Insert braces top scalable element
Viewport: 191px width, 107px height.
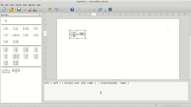pyautogui.click(x=6, y=71)
